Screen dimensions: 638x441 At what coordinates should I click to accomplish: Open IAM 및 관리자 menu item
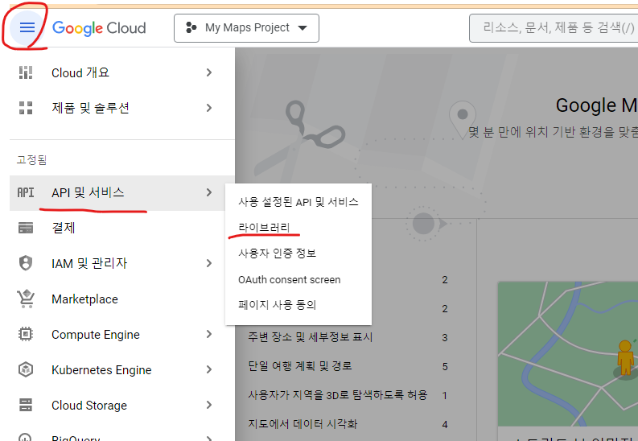[121, 263]
